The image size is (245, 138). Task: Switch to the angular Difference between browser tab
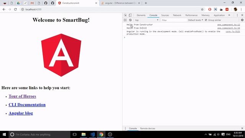pyautogui.click(x=120, y=3)
